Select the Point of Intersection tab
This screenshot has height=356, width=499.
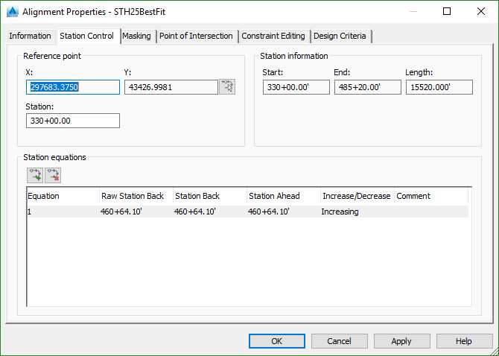coord(196,36)
